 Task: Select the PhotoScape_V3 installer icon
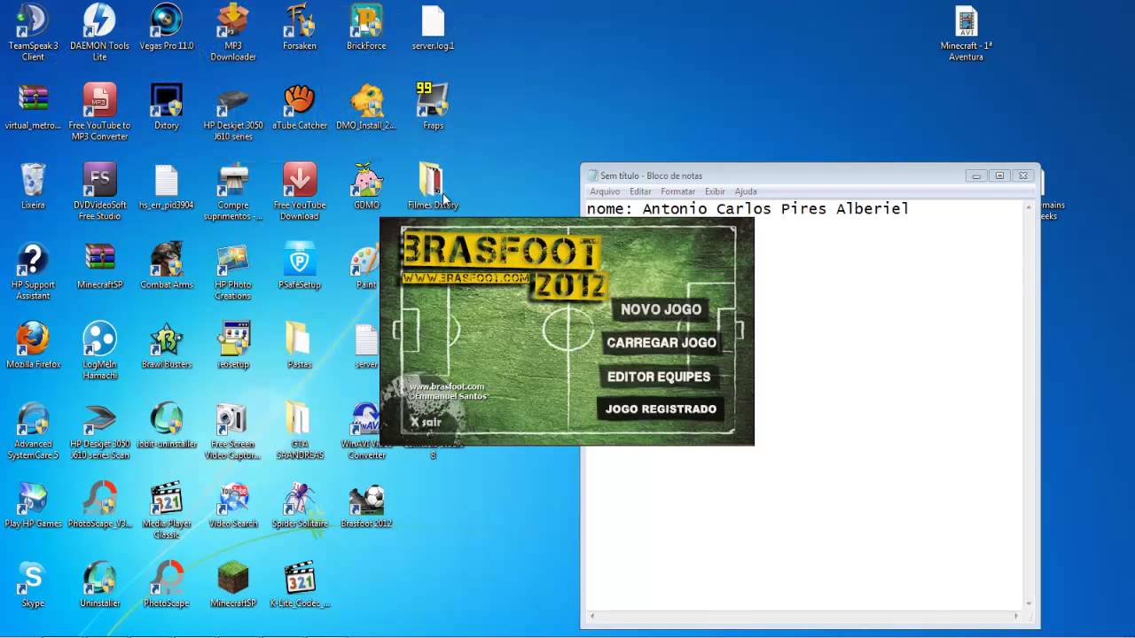[x=99, y=506]
